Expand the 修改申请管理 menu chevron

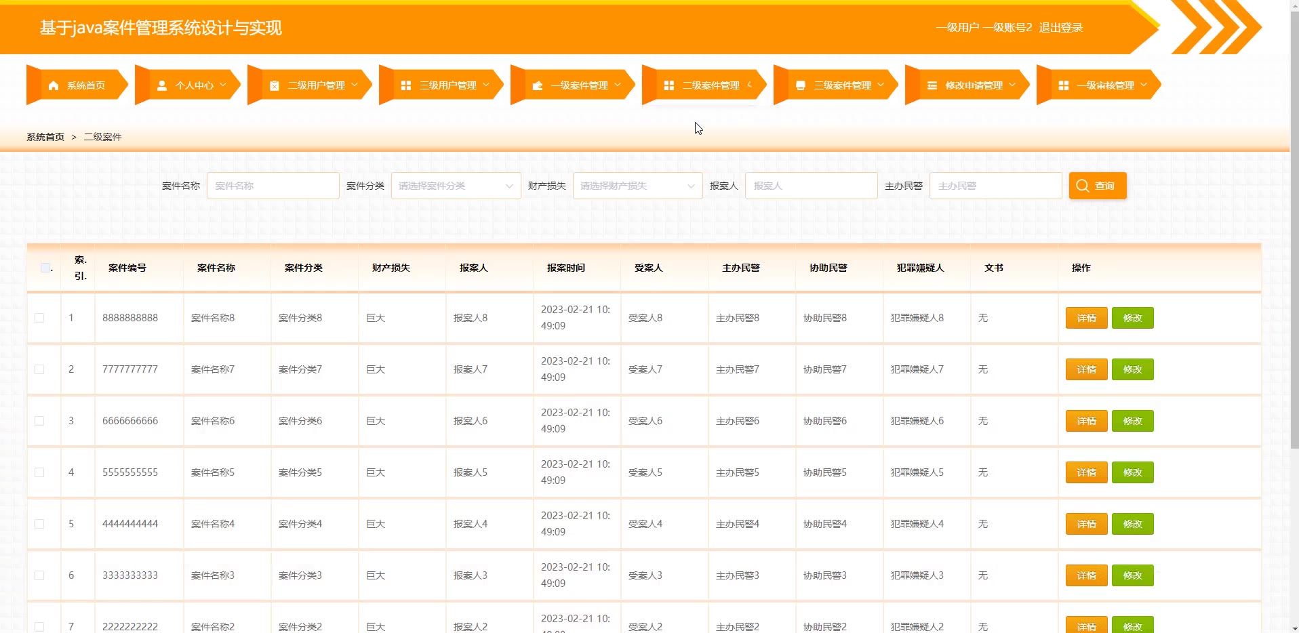(x=1012, y=85)
